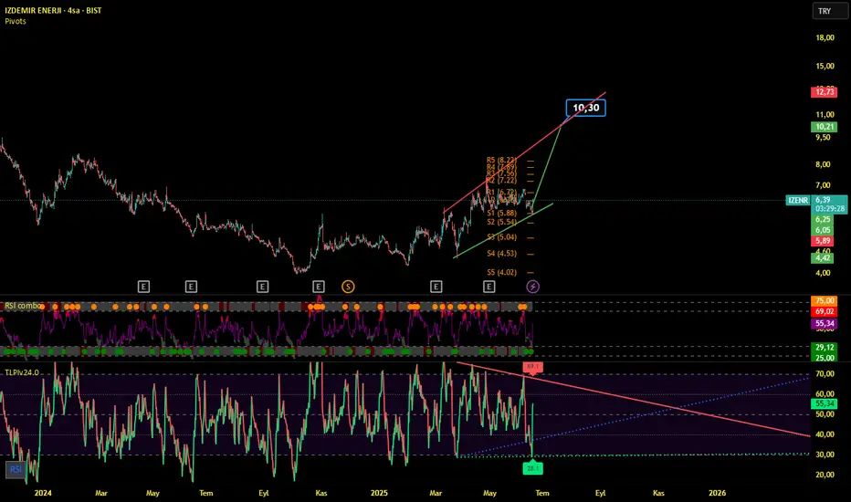Click the 18,00 price axis value

click(825, 38)
